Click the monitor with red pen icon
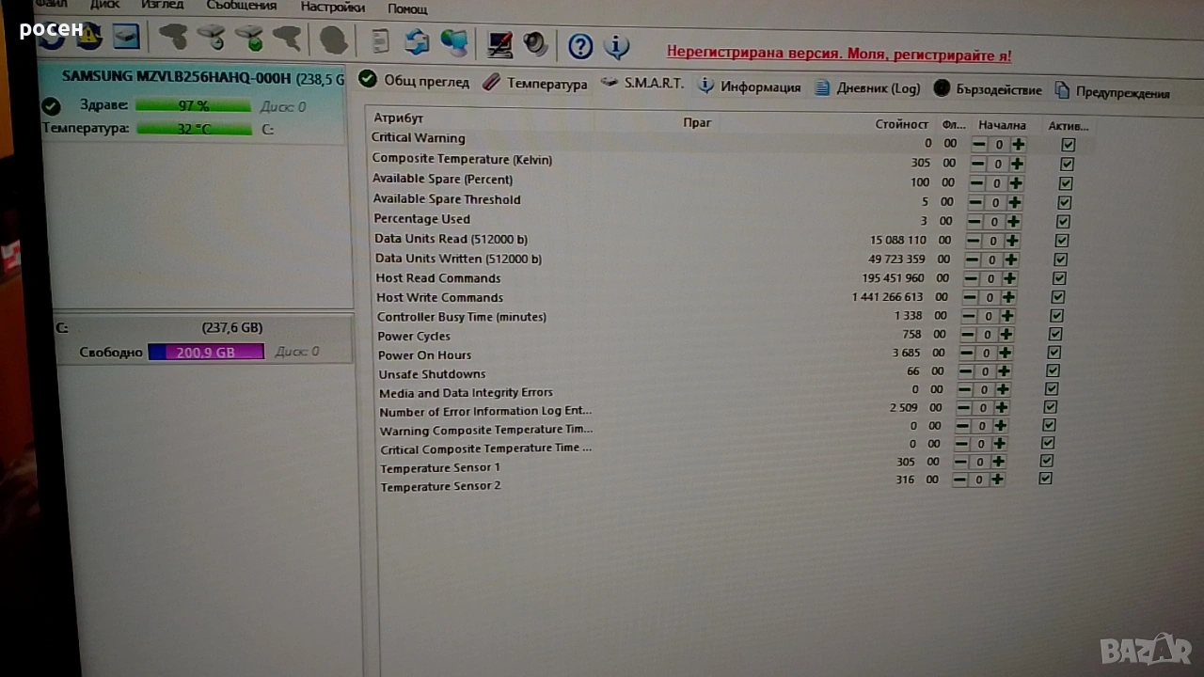 point(499,43)
